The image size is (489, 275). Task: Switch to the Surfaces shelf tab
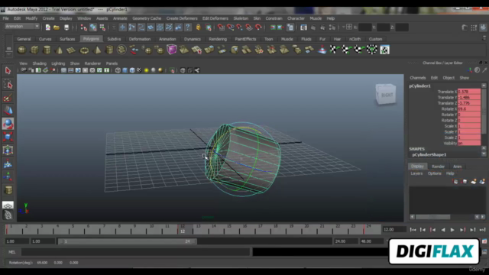tap(67, 39)
